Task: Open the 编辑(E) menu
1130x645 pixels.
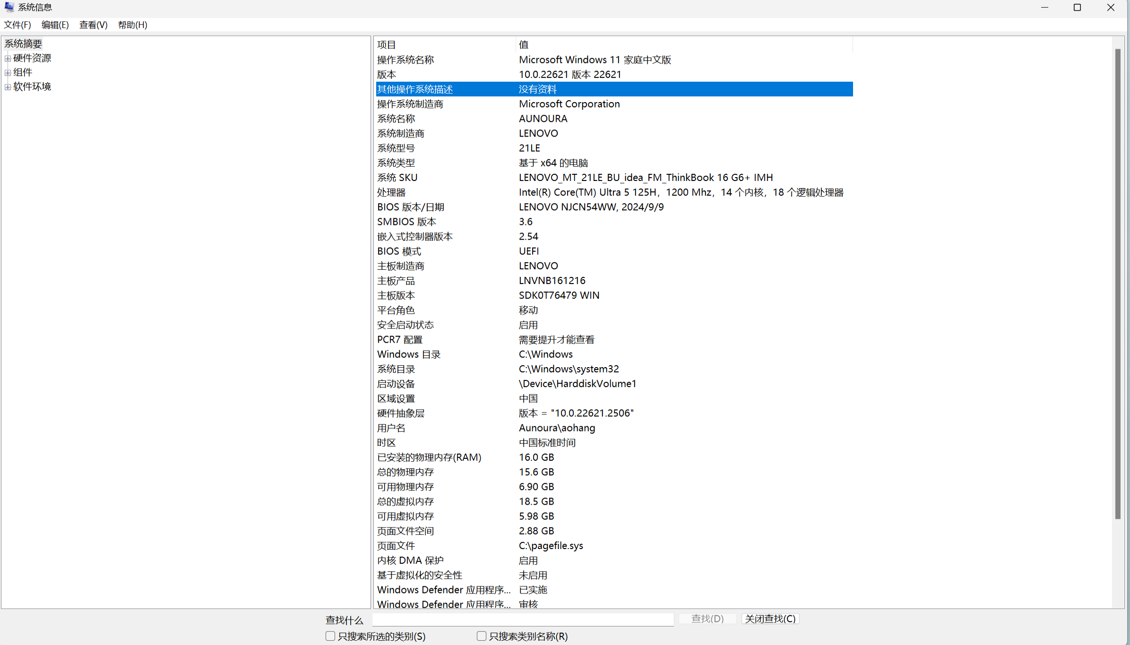Action: pyautogui.click(x=55, y=25)
